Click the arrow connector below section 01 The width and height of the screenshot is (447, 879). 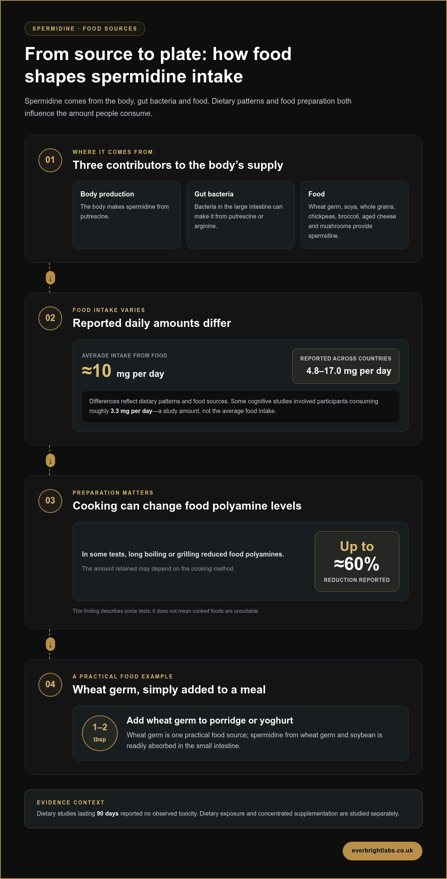tap(50, 278)
